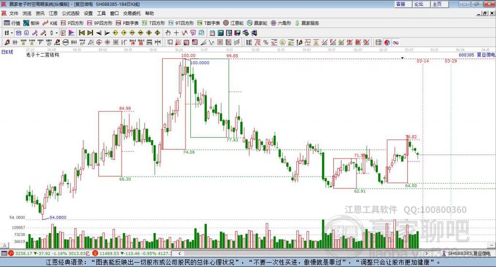Open the 浏览 menu
Viewport: 496px width, 267px height.
[x=27, y=13]
